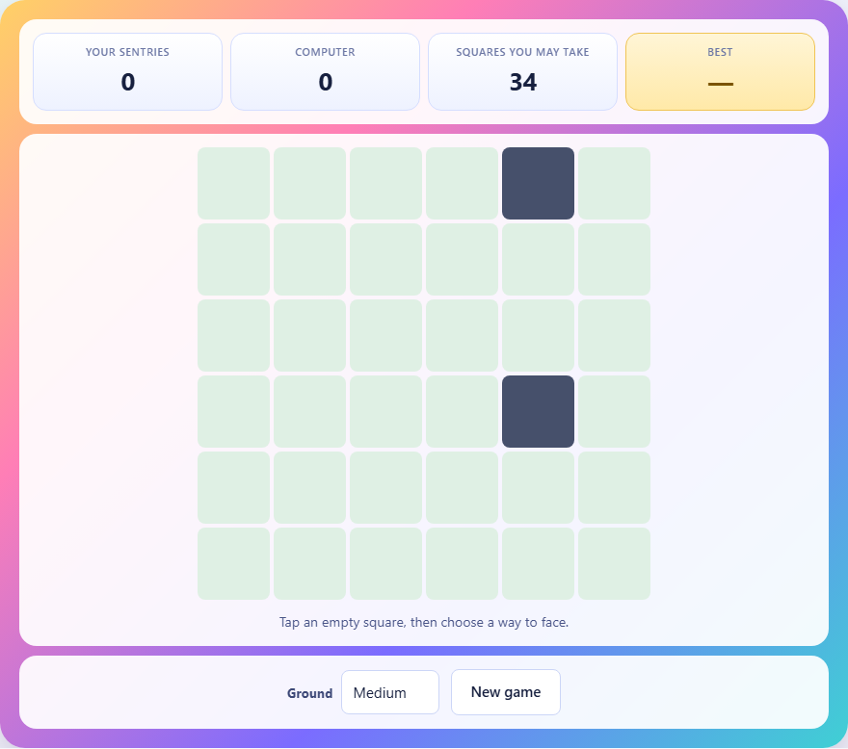The height and width of the screenshot is (749, 848).
Task: Choose square directly below lower blocked square
Action: click(538, 487)
